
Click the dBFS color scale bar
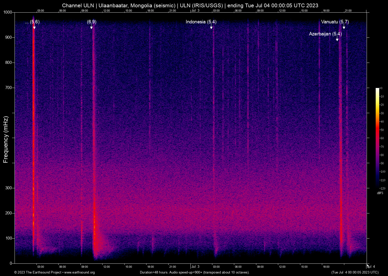[x=377, y=138]
